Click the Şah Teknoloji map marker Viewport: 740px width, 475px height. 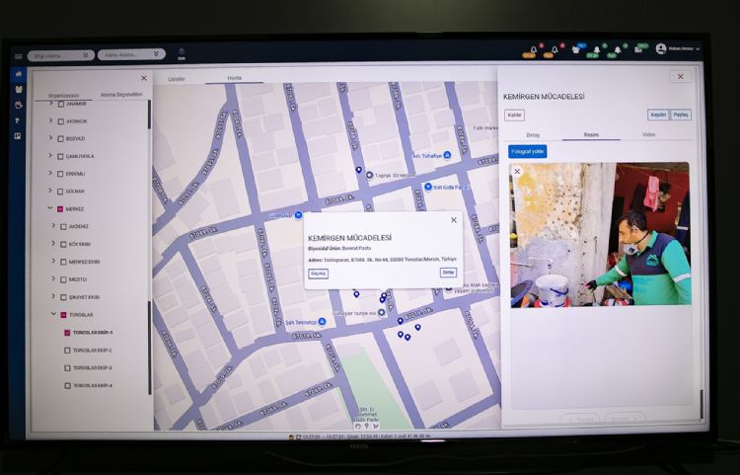pyautogui.click(x=322, y=322)
